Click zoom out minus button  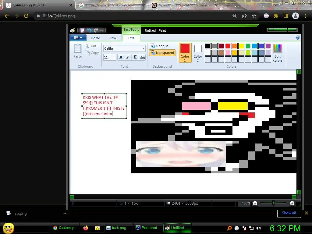pyautogui.click(x=255, y=203)
